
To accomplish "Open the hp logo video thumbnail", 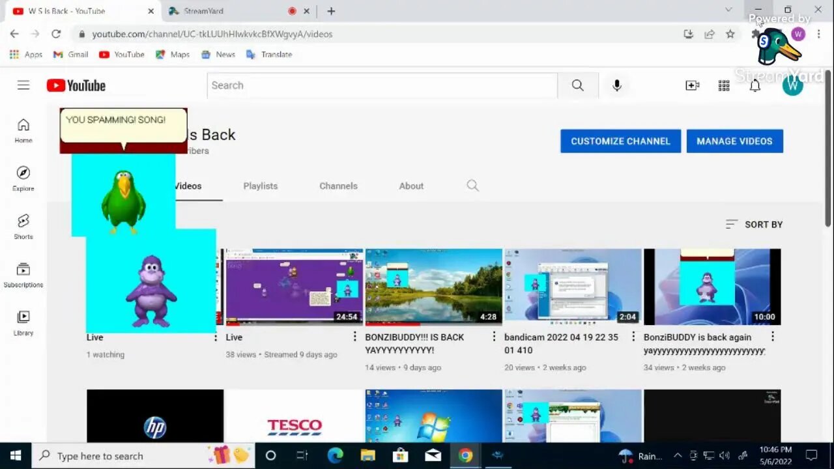I will coord(155,416).
